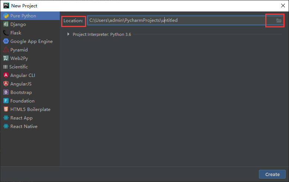Click the Angular CLI red icon
Image resolution: width=289 pixels, height=182 pixels.
click(x=6, y=75)
